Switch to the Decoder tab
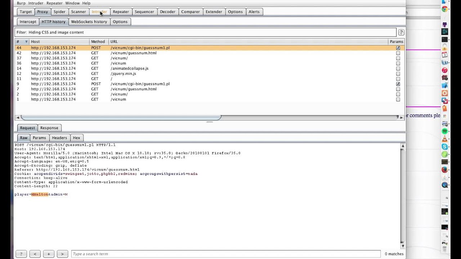461x259 pixels. 168,12
